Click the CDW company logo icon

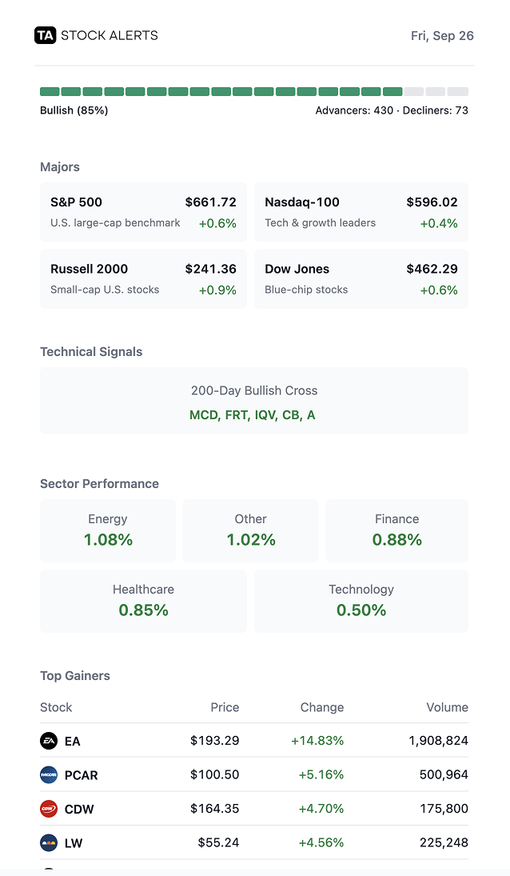[x=49, y=809]
